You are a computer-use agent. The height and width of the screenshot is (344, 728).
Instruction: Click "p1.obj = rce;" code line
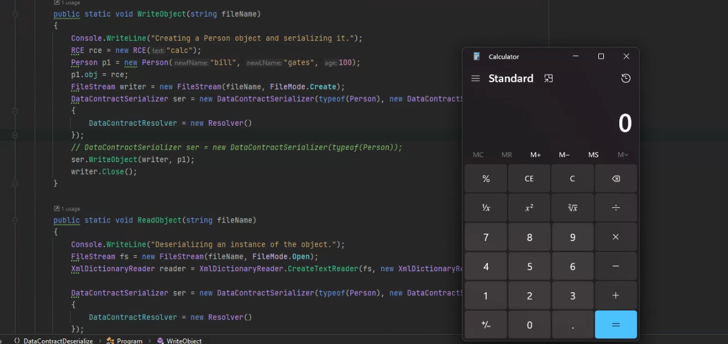pos(99,74)
